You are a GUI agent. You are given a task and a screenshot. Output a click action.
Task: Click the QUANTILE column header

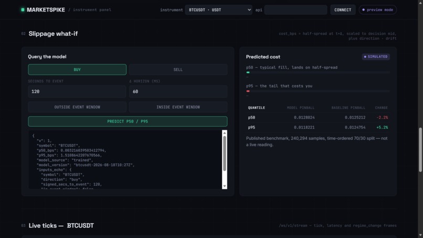click(x=256, y=108)
